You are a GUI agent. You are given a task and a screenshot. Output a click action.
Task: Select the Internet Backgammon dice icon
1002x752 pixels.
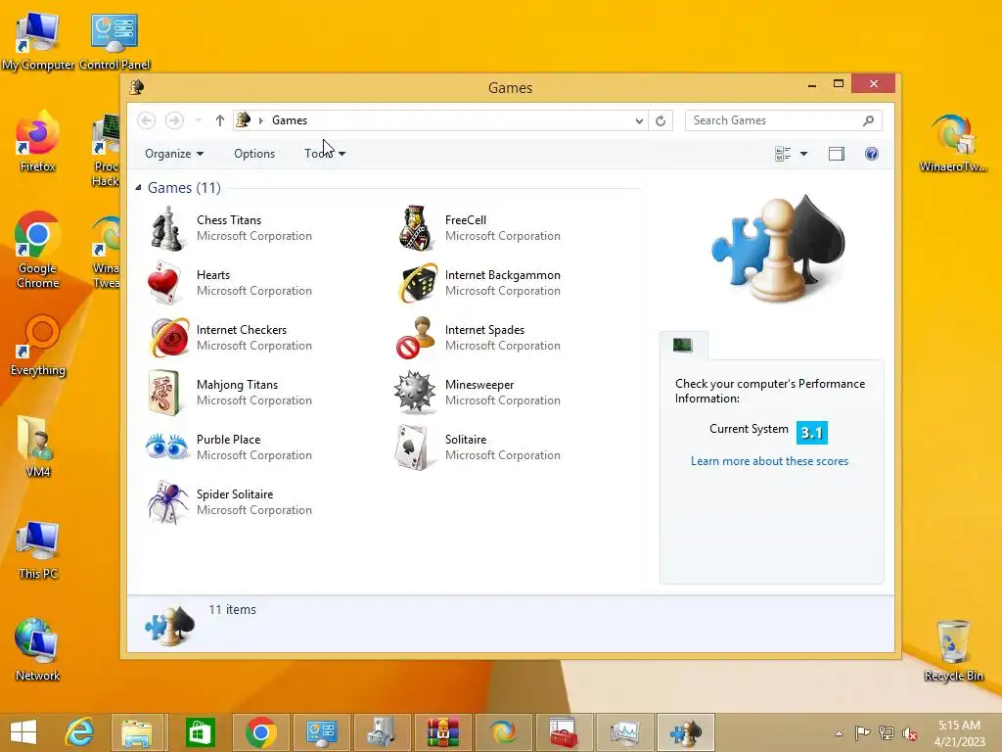(417, 283)
